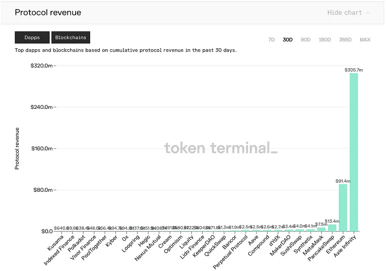The height and width of the screenshot is (271, 386).
Task: Select the 30D time range
Action: click(288, 40)
